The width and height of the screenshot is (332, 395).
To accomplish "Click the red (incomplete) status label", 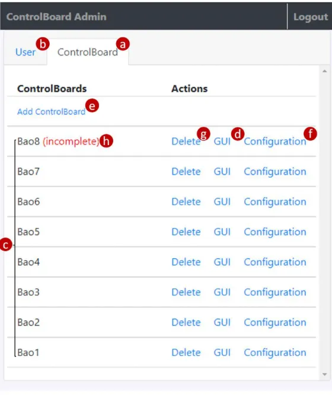I will 71,142.
